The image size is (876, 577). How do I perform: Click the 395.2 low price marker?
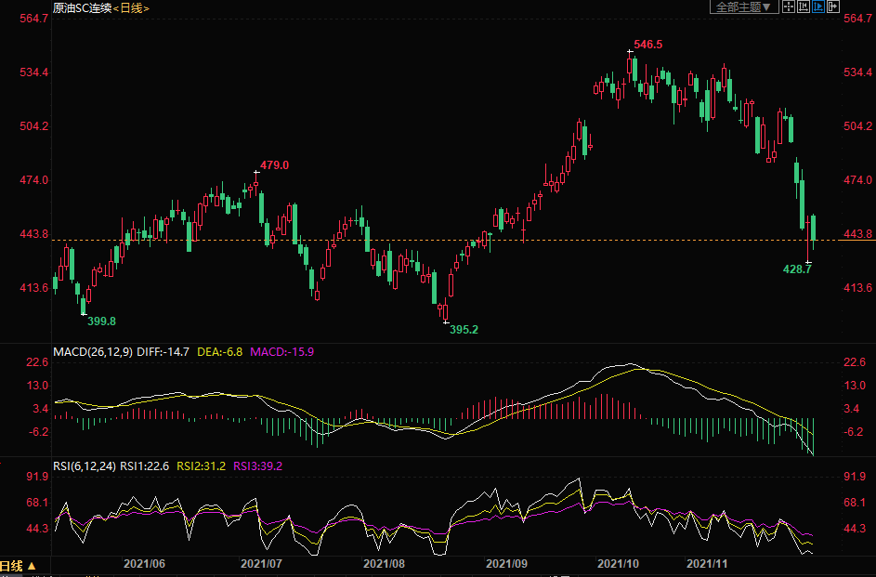point(464,329)
